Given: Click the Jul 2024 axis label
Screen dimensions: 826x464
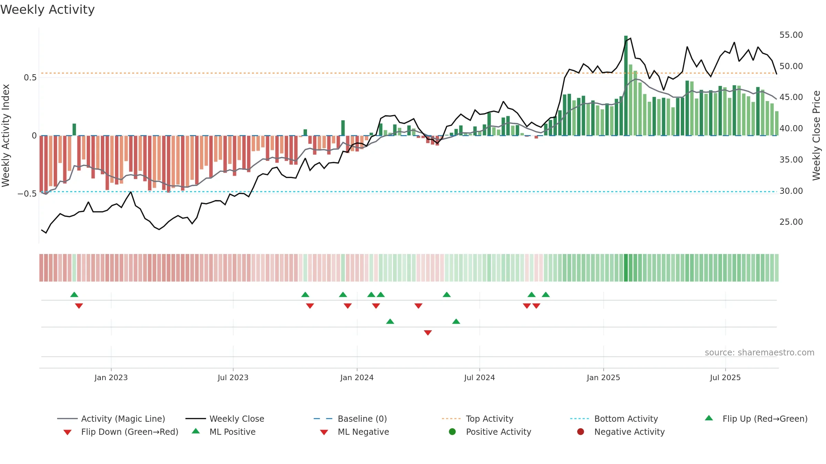Looking at the screenshot, I should (x=479, y=378).
